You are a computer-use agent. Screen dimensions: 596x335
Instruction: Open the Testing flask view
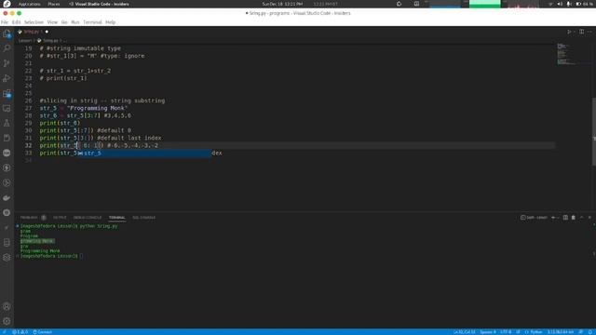click(7, 123)
